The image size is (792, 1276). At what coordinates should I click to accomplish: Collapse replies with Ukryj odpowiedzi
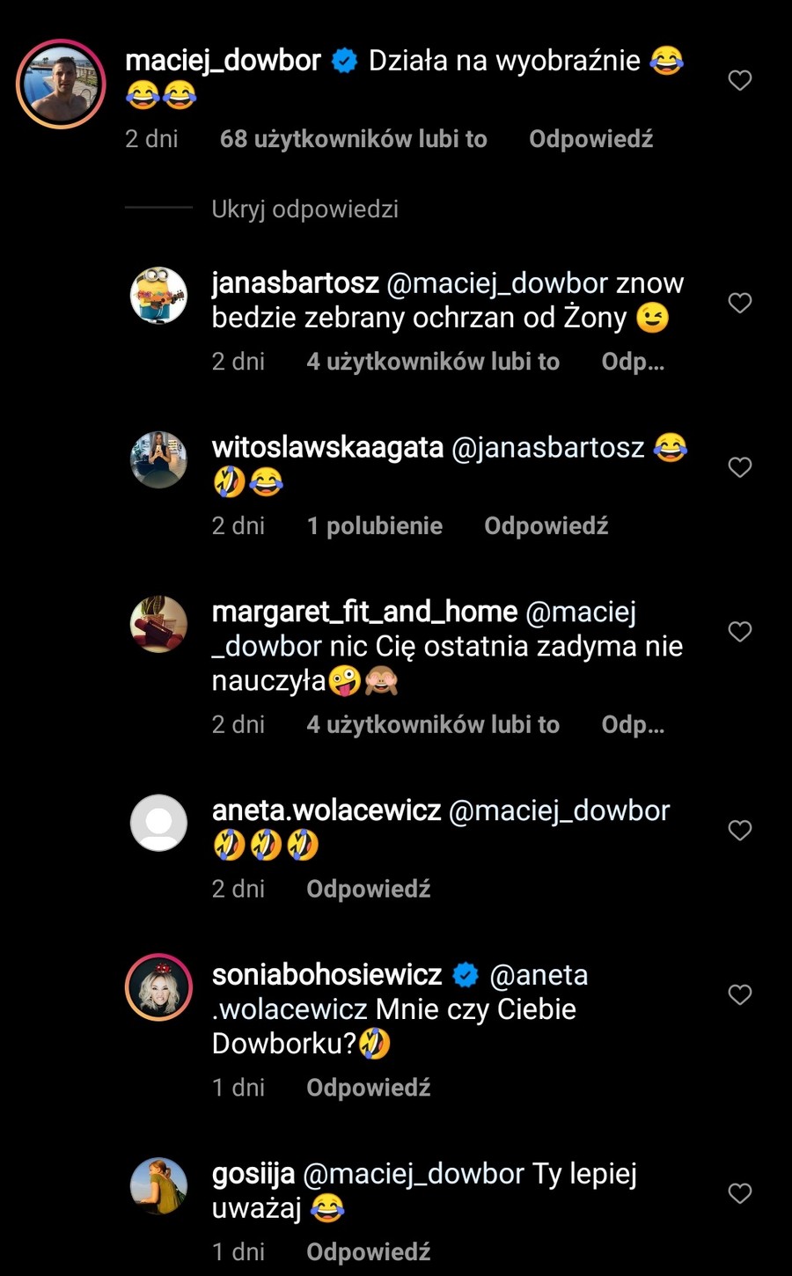304,209
